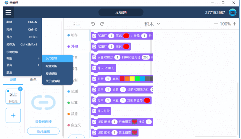Click the linked chain connection icon
The width and height of the screenshot is (241, 139).
pyautogui.click(x=43, y=102)
